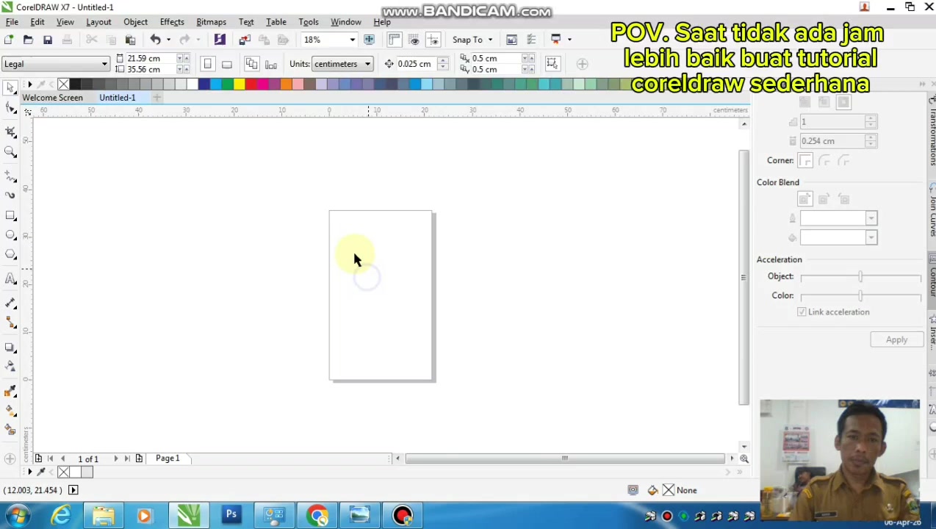Open the Effects menu
936x529 pixels.
172,22
